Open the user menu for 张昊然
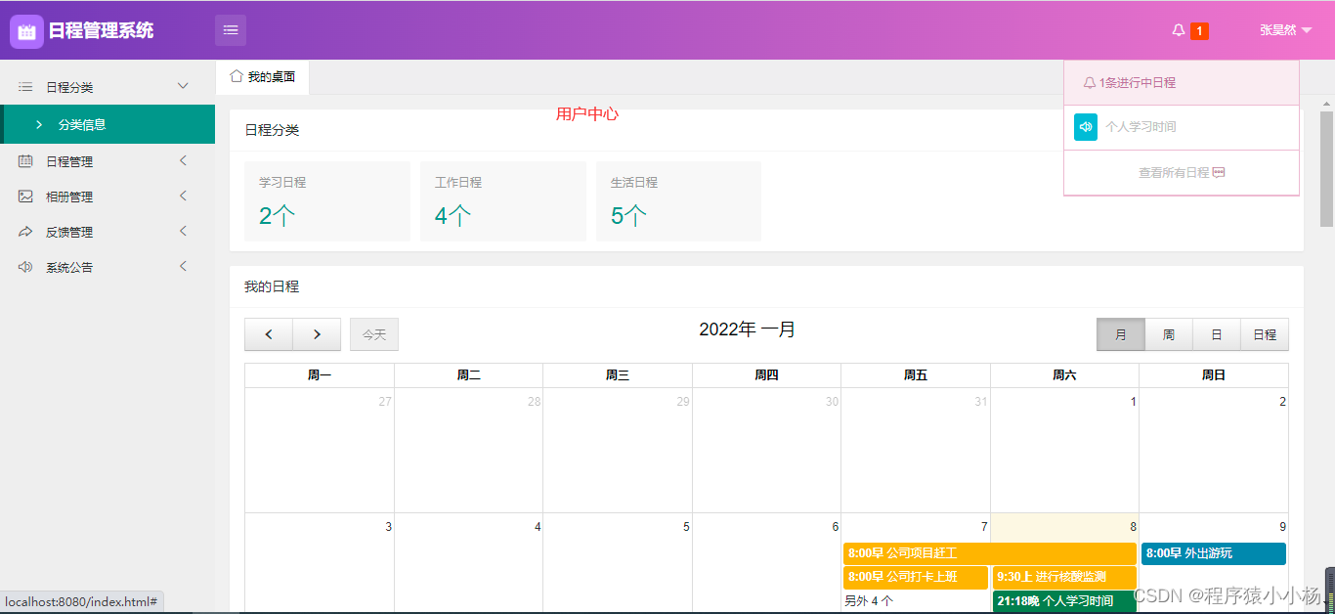 coord(1285,30)
